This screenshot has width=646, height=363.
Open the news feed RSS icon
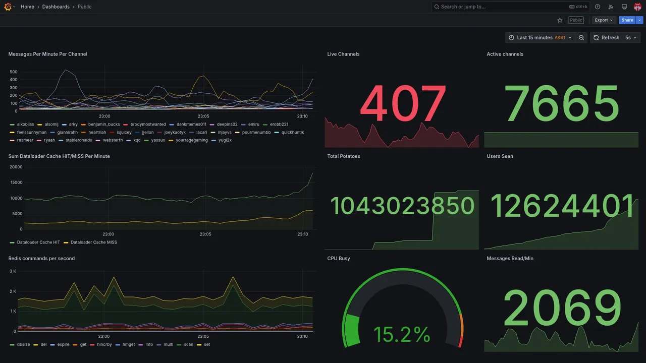[x=611, y=7]
